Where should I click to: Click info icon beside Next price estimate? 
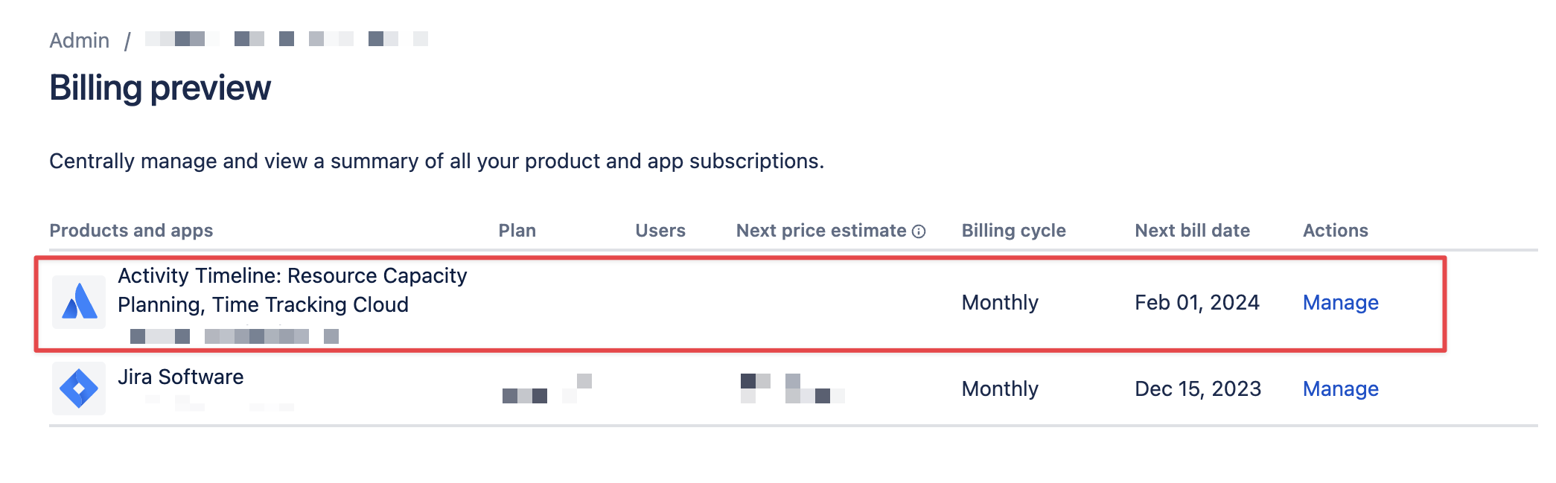point(919,231)
